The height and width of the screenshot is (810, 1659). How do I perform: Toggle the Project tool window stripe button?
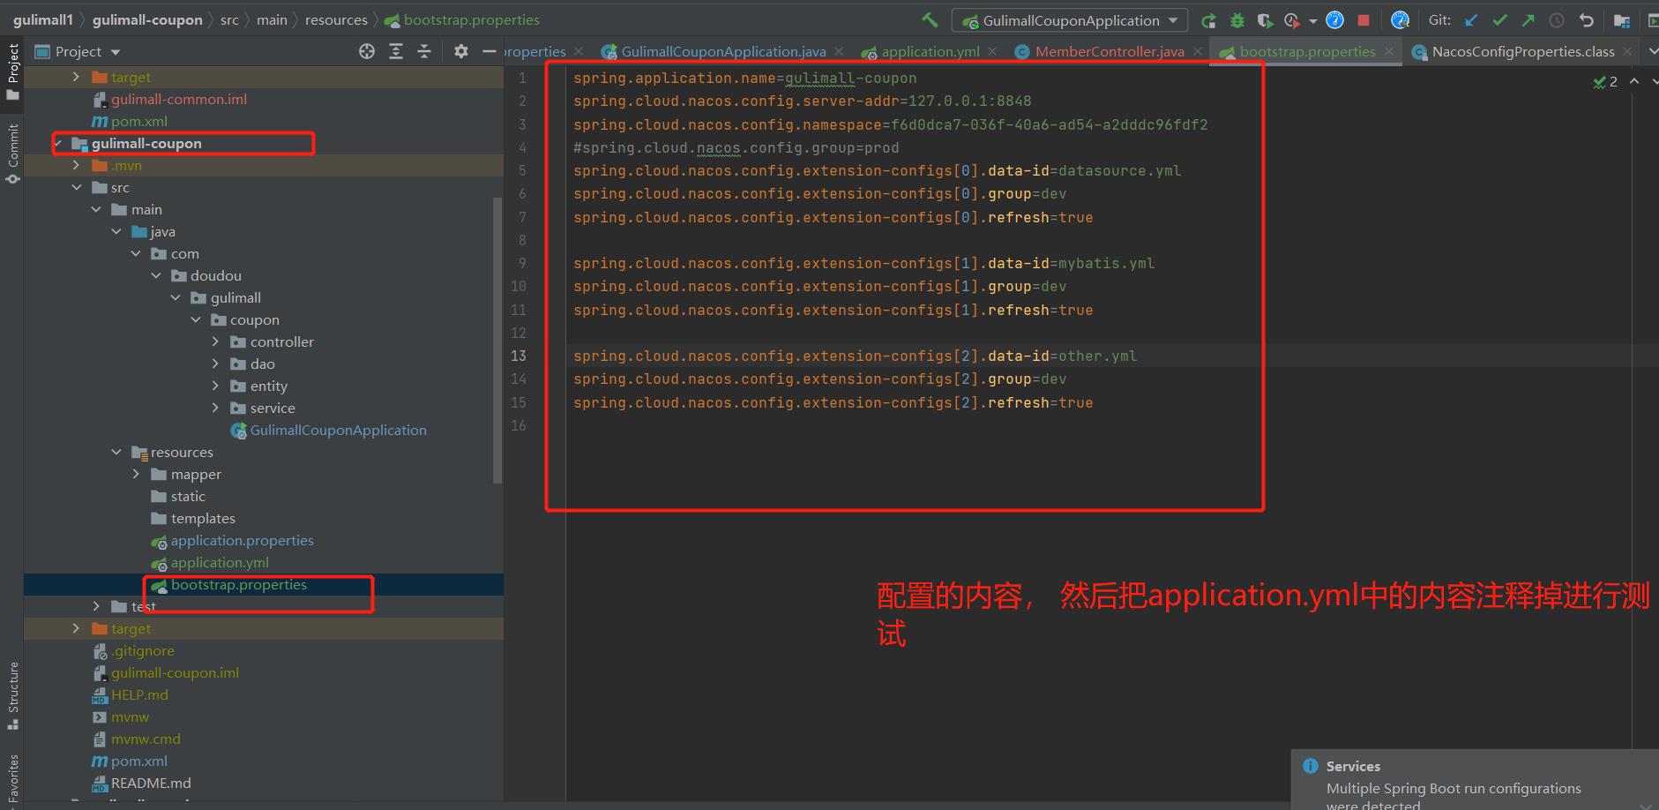(12, 71)
